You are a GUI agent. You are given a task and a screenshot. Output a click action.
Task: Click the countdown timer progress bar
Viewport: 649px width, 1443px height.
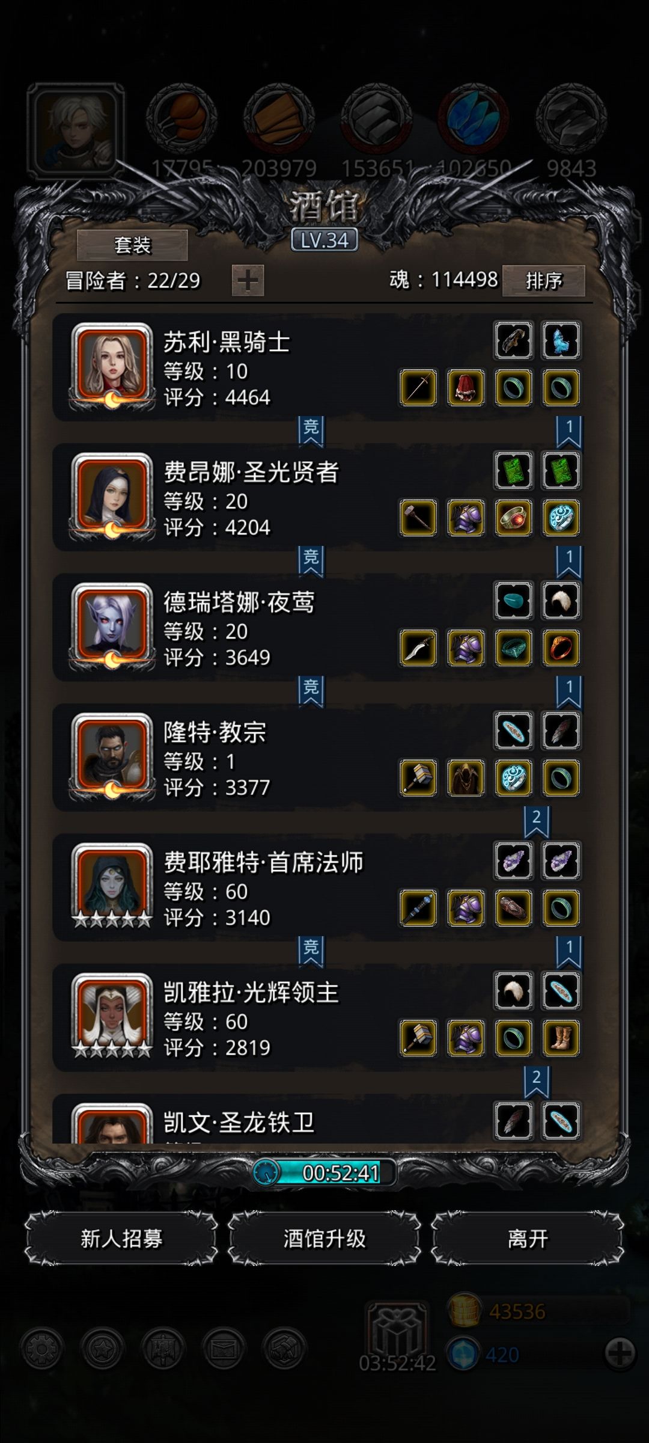pyautogui.click(x=324, y=1172)
